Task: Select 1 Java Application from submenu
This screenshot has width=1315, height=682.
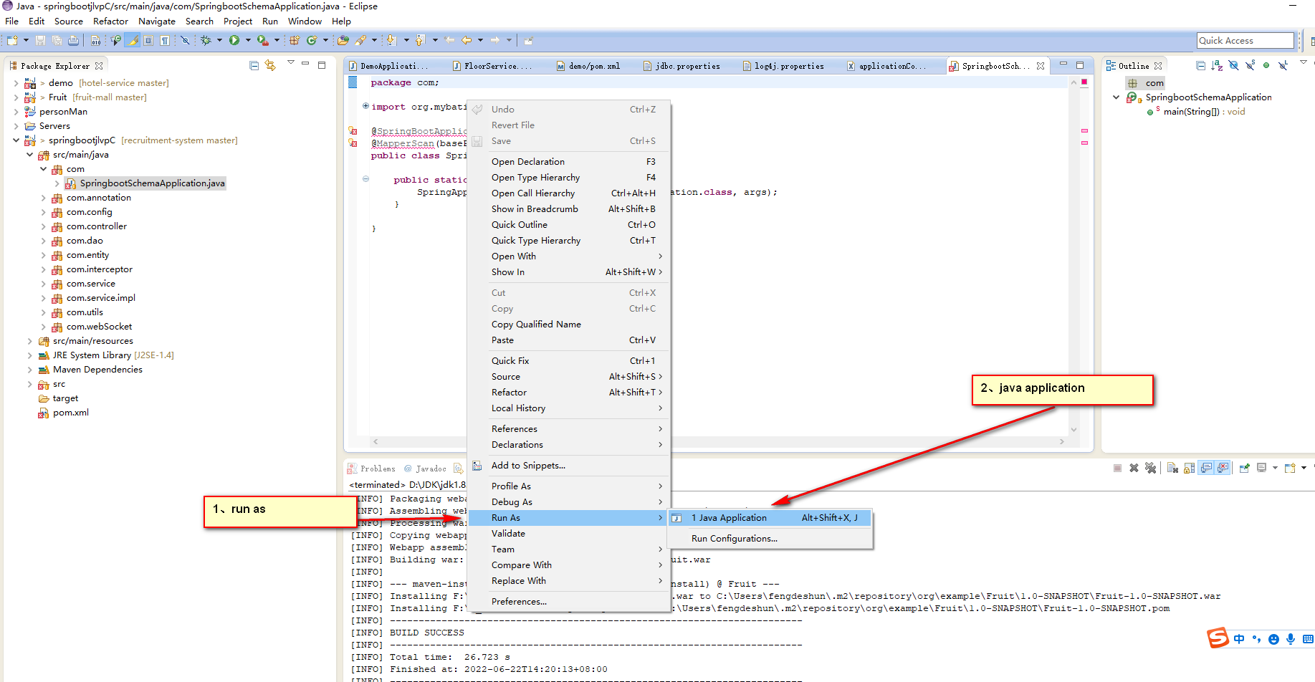Action: (770, 518)
